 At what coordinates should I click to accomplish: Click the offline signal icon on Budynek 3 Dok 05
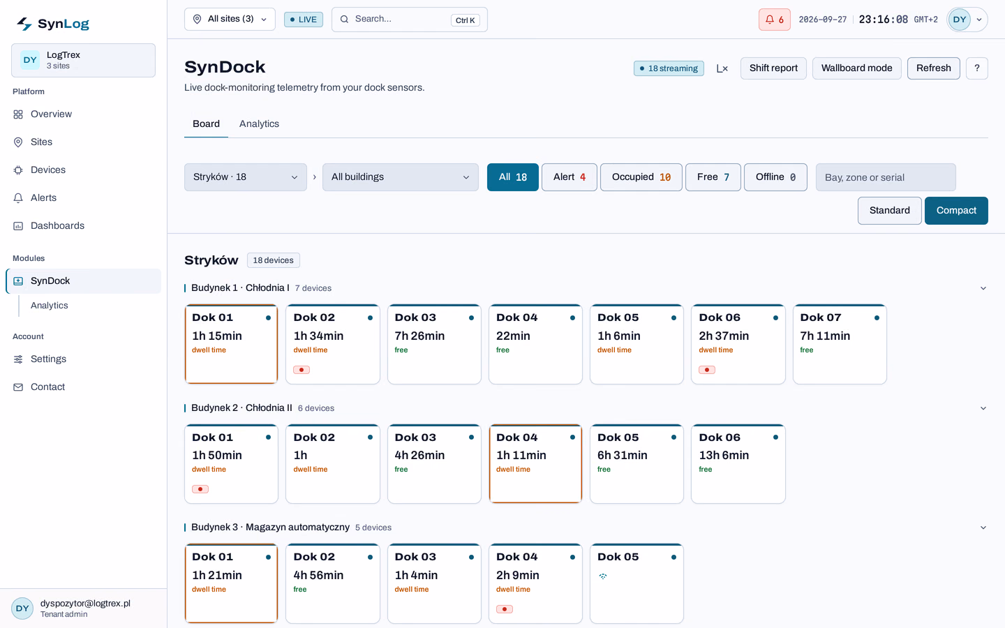[603, 576]
